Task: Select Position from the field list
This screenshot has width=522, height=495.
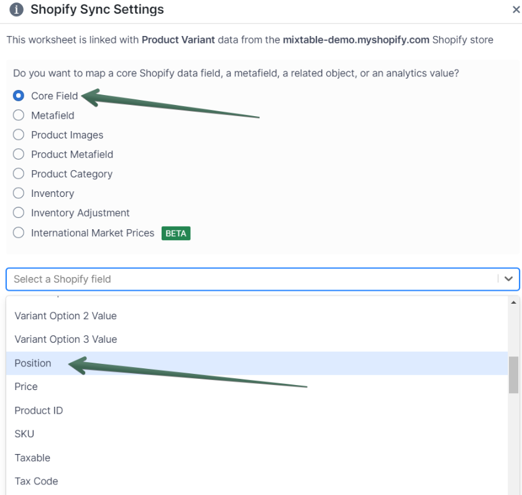Action: [32, 363]
